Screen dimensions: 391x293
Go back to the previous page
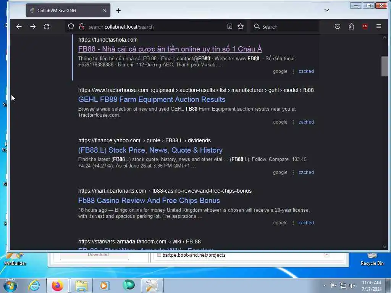[x=19, y=27]
